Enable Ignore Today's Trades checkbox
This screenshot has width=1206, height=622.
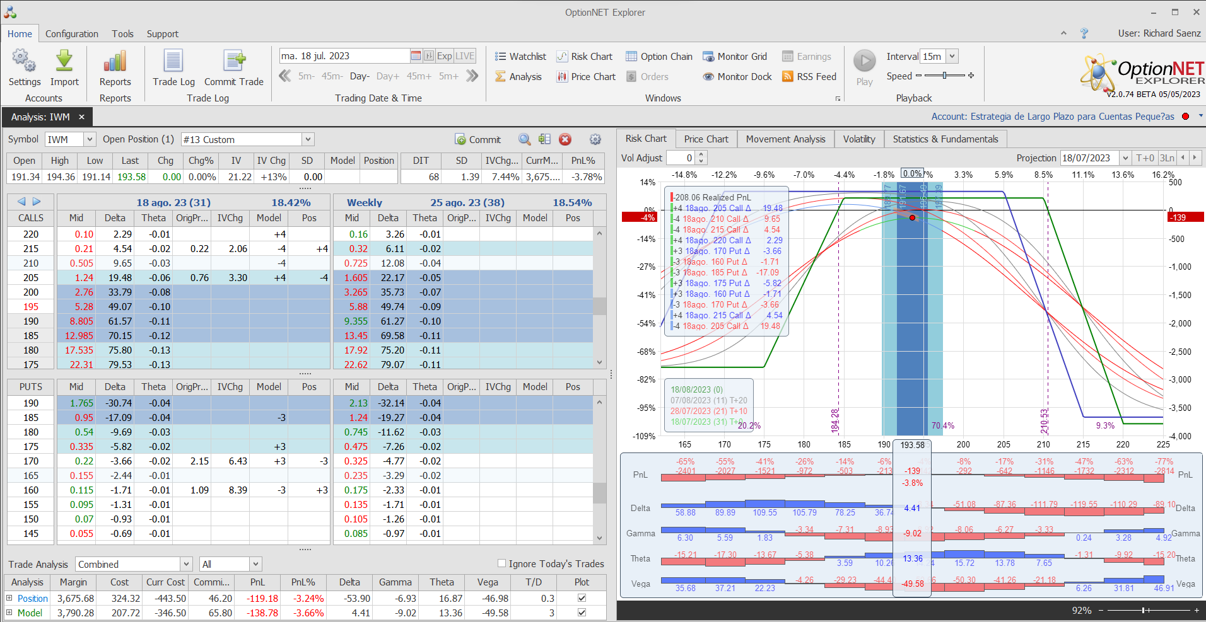click(x=502, y=563)
